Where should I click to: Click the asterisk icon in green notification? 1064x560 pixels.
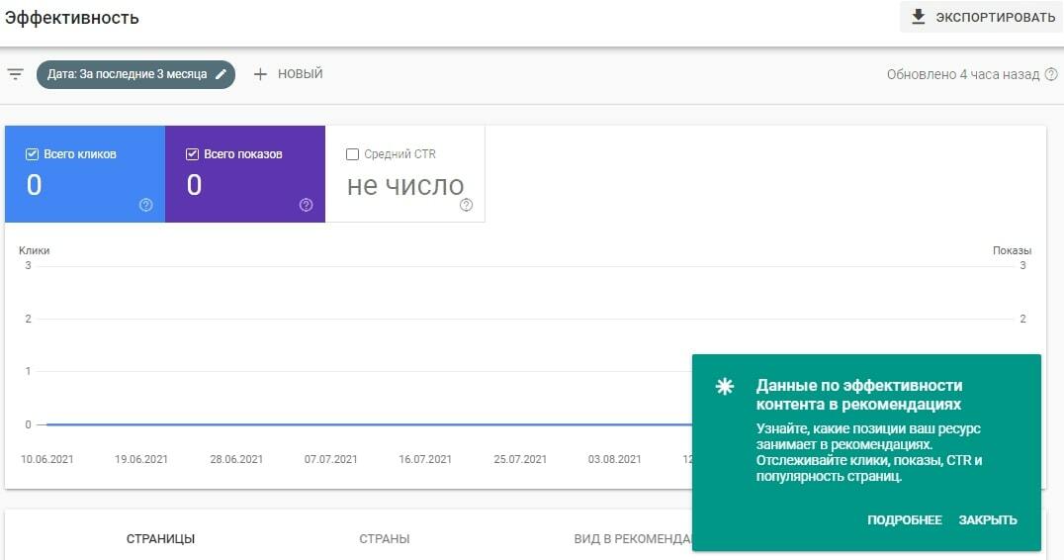[x=725, y=387]
